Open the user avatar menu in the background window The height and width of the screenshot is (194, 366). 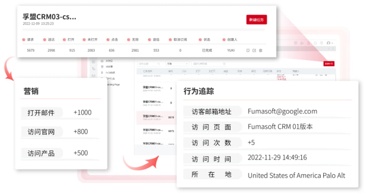[x=329, y=43]
